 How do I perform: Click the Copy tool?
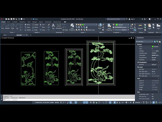click(x=27, y=27)
